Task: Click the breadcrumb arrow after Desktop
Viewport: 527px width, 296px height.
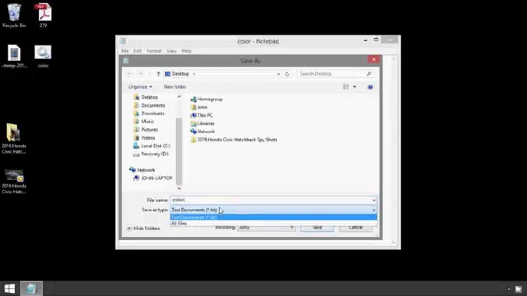Action: [194, 74]
